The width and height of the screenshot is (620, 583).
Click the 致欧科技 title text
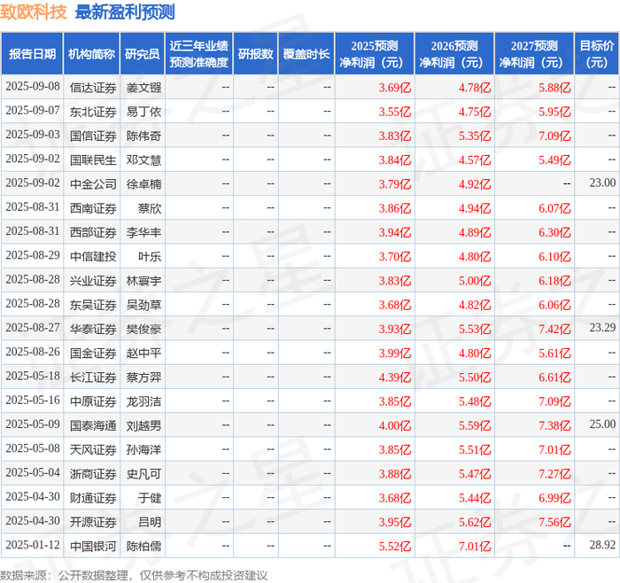[34, 12]
